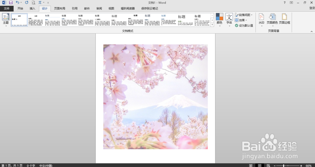Switch to the 插入 (Insert) tab

point(32,9)
